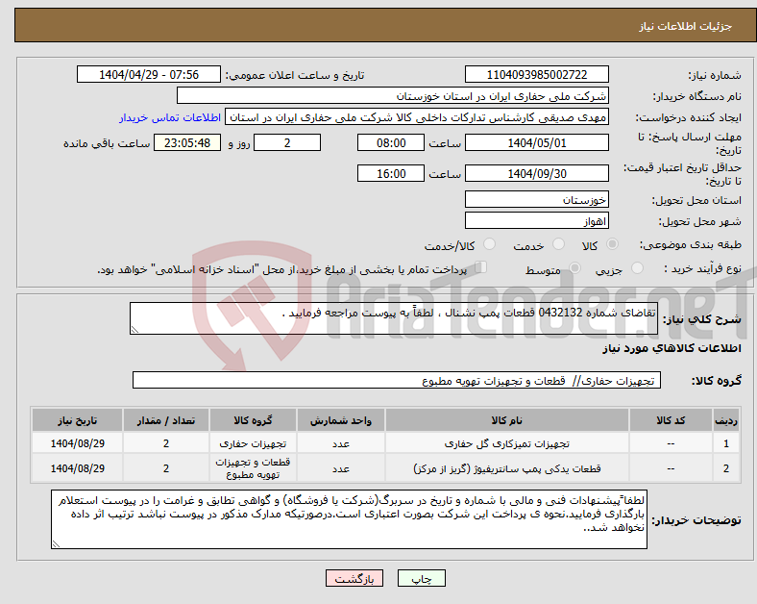Click row 1 item تجهیزات تمیزکاری گل حفاری
Image resolution: width=757 pixels, height=604 pixels.
(x=507, y=443)
